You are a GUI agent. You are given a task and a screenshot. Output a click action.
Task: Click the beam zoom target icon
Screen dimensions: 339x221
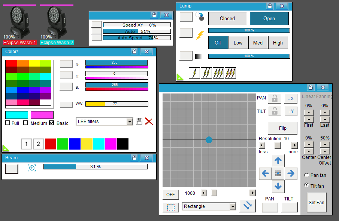point(32,168)
